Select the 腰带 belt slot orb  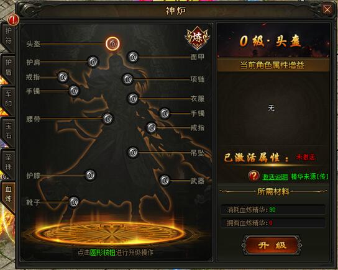pos(107,119)
